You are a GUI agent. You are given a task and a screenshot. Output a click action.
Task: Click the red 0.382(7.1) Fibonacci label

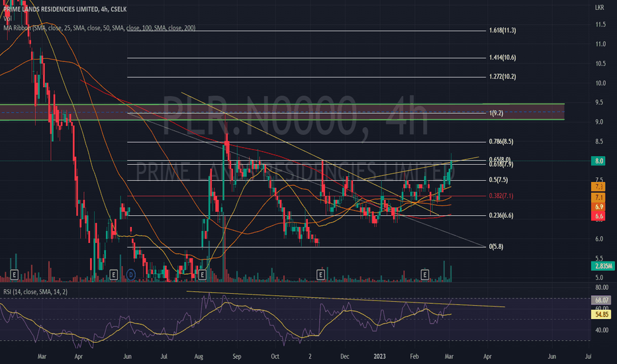point(501,196)
